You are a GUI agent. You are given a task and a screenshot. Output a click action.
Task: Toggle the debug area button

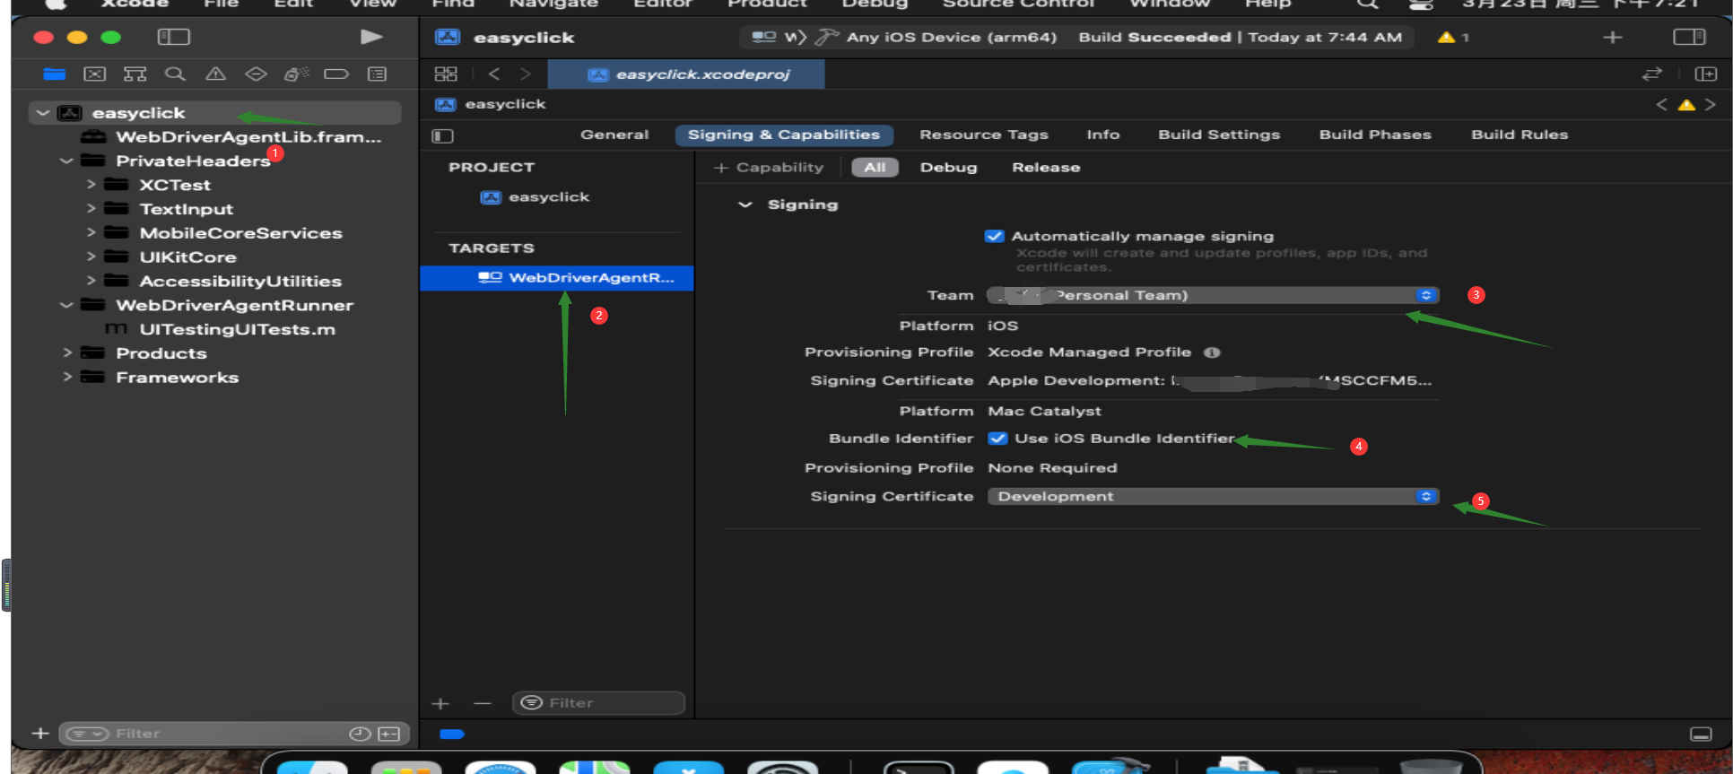pyautogui.click(x=1701, y=735)
